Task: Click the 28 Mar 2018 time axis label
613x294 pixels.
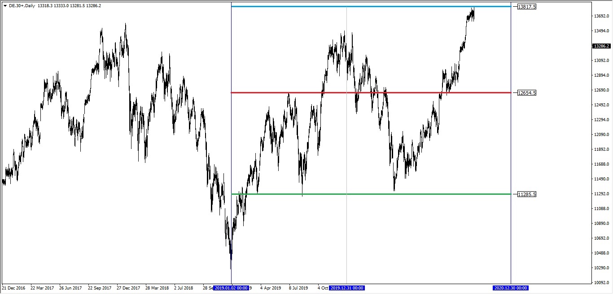Action: pyautogui.click(x=157, y=288)
